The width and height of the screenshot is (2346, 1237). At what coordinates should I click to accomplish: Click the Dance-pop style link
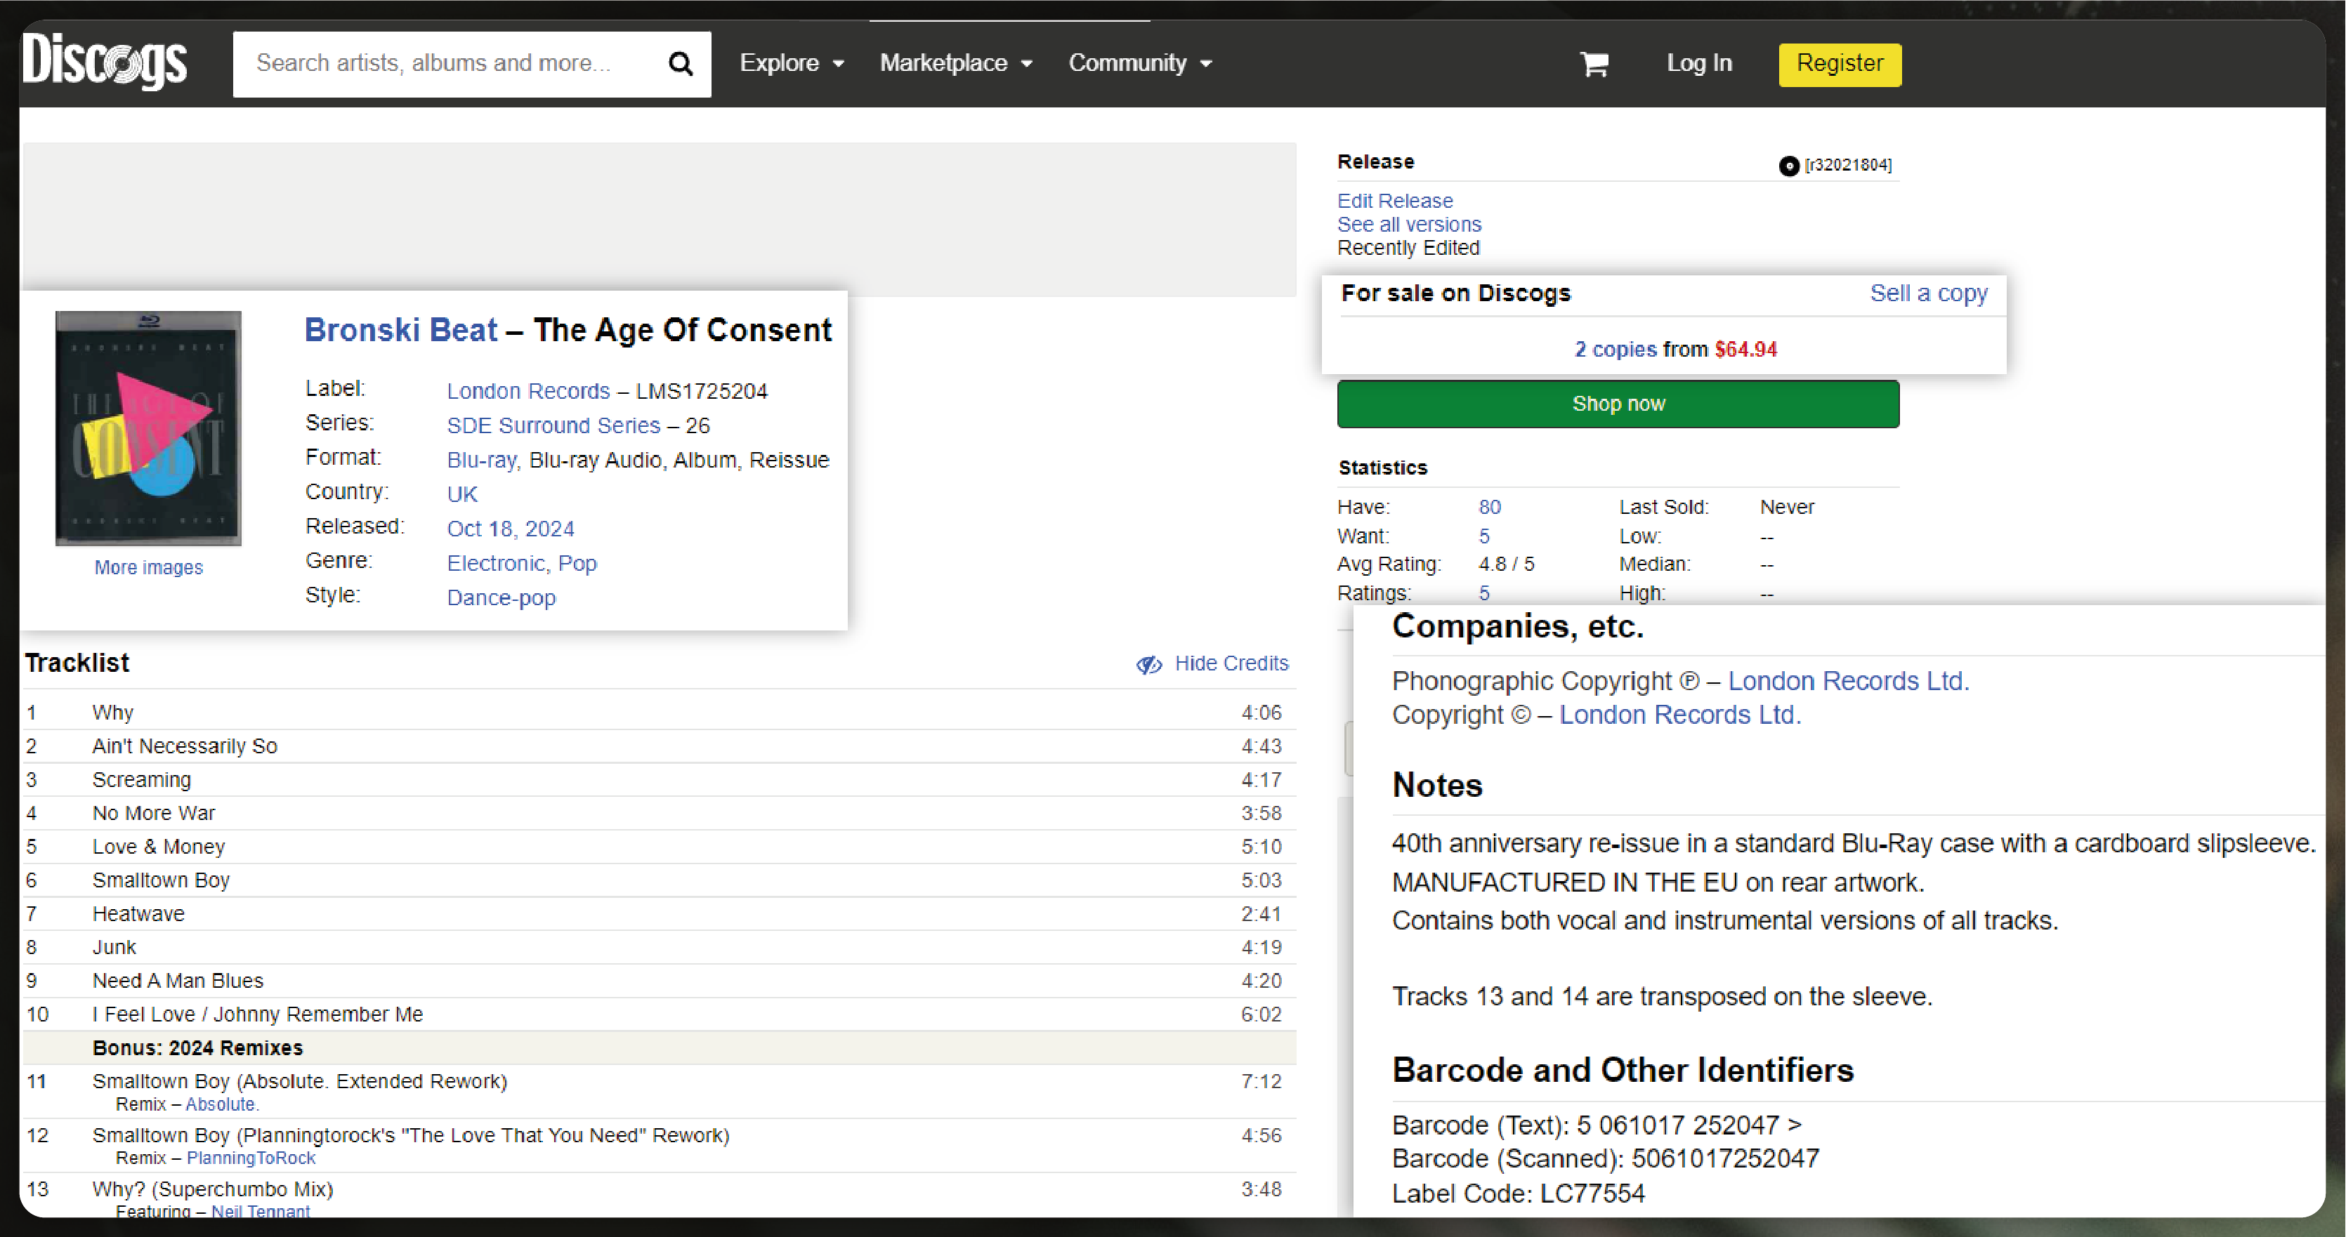point(501,598)
